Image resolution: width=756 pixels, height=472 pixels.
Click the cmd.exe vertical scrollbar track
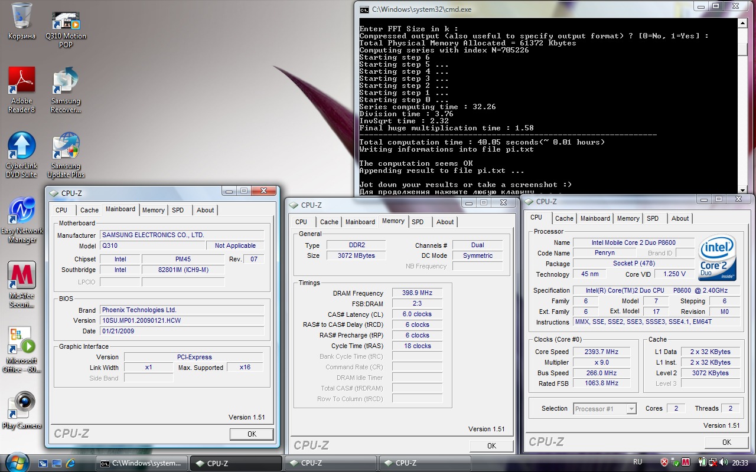click(742, 106)
